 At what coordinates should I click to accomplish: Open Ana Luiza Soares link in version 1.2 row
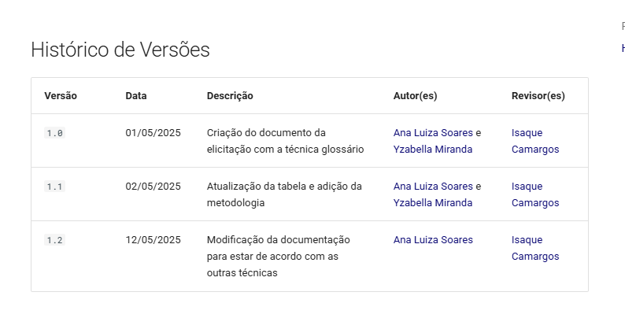coord(433,240)
